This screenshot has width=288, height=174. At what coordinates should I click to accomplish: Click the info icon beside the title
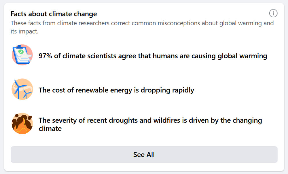pyautogui.click(x=273, y=13)
